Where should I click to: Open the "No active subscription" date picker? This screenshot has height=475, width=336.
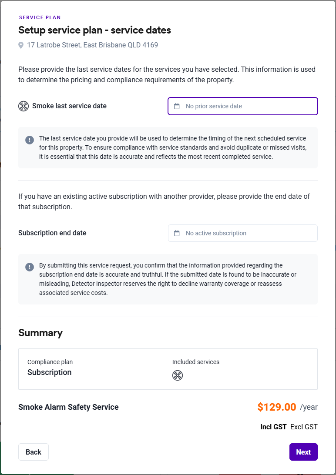[x=243, y=233]
